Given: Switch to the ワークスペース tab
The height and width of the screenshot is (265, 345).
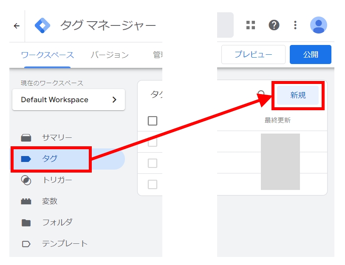Looking at the screenshot, I should pos(47,55).
